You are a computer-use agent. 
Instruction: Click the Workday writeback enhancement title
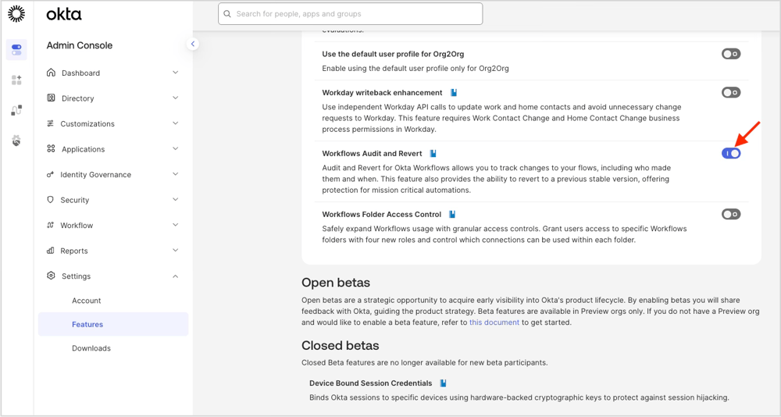click(x=382, y=93)
